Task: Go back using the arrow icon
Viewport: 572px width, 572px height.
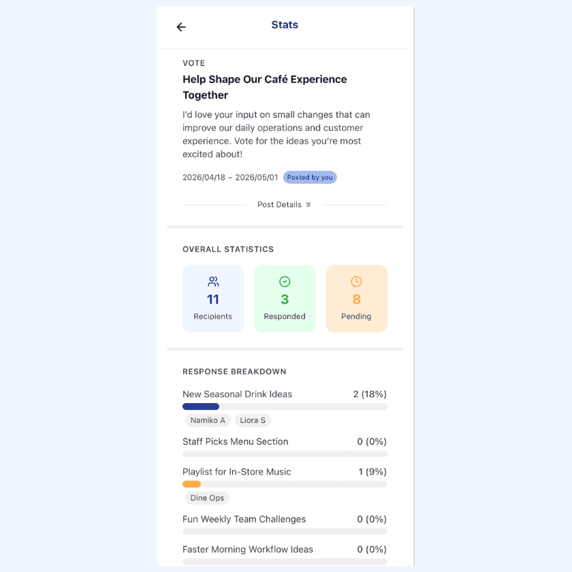Action: (181, 27)
